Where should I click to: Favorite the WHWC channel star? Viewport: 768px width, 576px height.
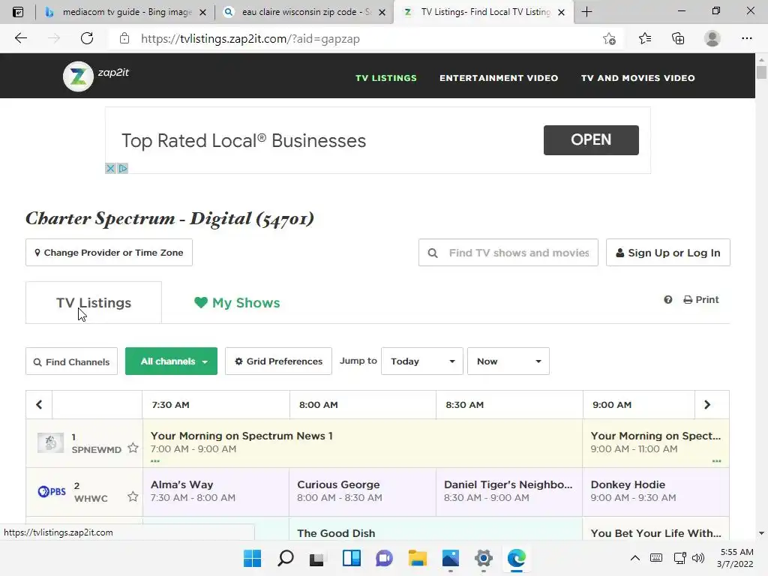click(x=133, y=496)
